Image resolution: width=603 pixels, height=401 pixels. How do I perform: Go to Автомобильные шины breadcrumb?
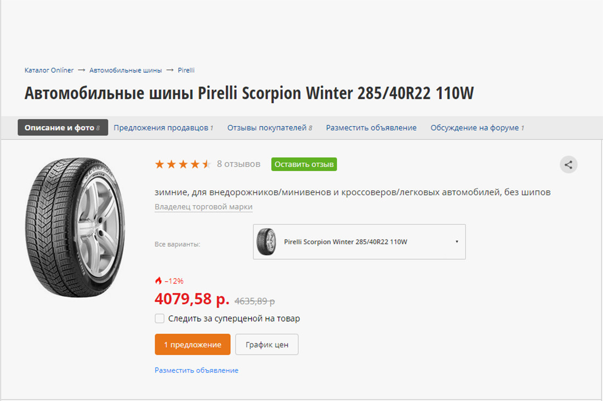tap(126, 70)
